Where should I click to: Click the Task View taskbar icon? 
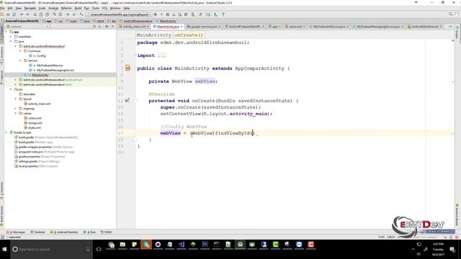pyautogui.click(x=99, y=250)
